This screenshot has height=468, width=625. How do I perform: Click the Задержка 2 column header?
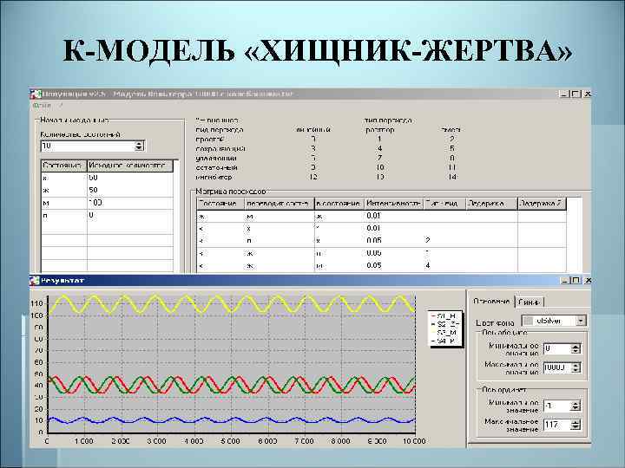pyautogui.click(x=542, y=204)
